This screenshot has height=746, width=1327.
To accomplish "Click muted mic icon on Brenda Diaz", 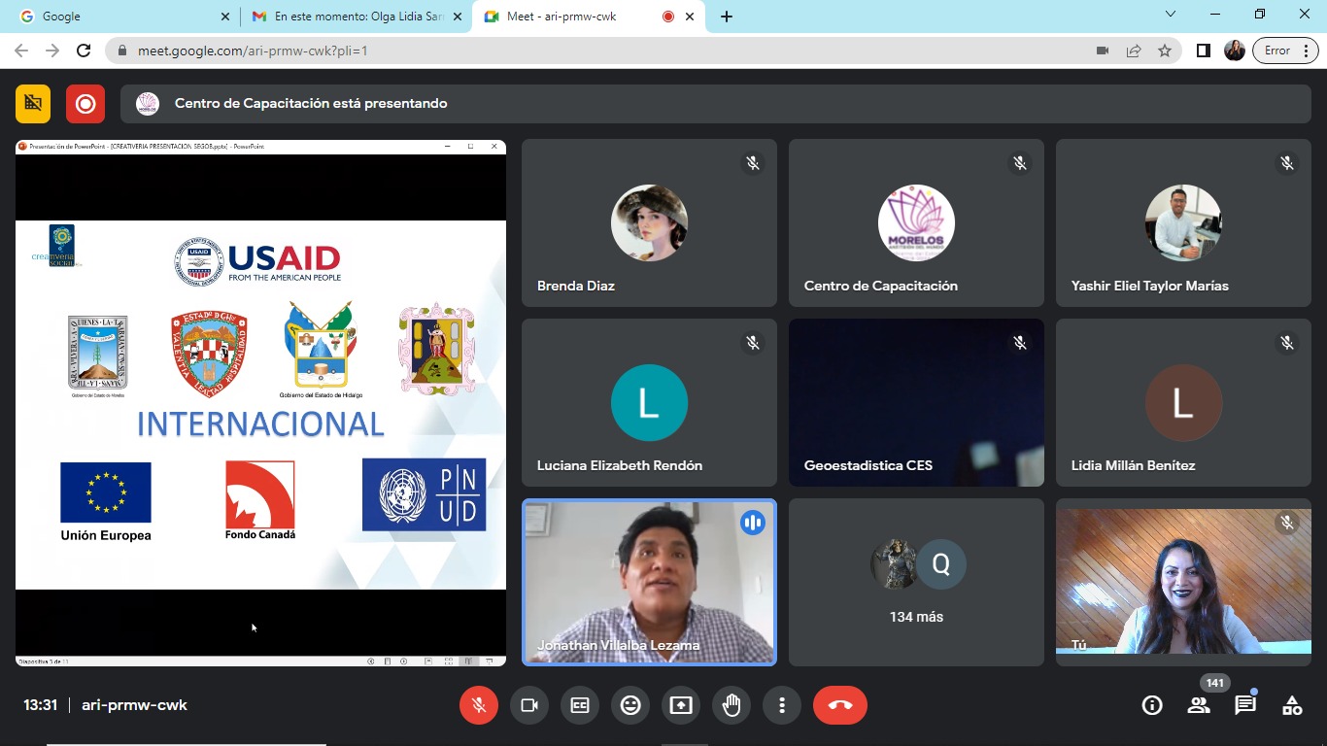I will pyautogui.click(x=753, y=163).
